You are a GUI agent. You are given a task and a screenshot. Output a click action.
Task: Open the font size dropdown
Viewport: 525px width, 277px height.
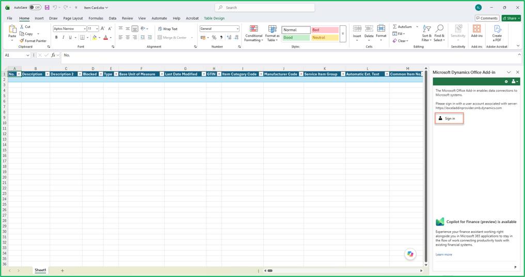(97, 29)
